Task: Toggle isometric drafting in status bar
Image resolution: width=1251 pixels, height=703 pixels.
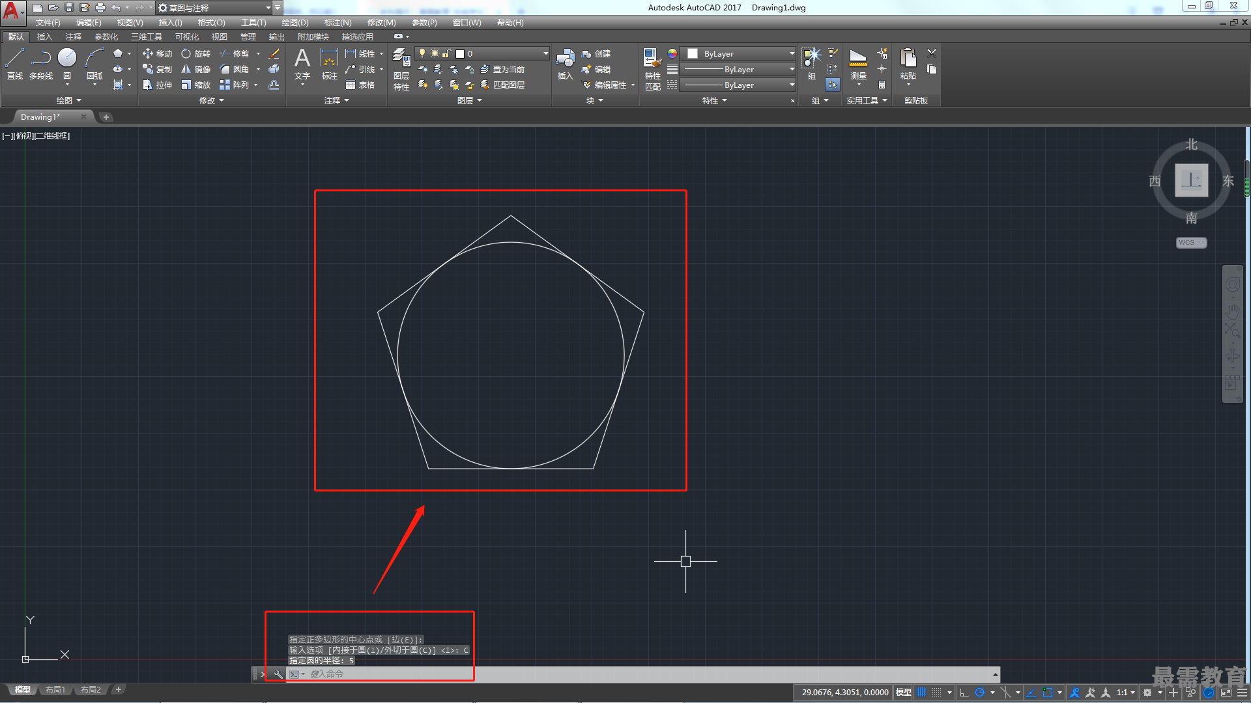Action: [1005, 693]
